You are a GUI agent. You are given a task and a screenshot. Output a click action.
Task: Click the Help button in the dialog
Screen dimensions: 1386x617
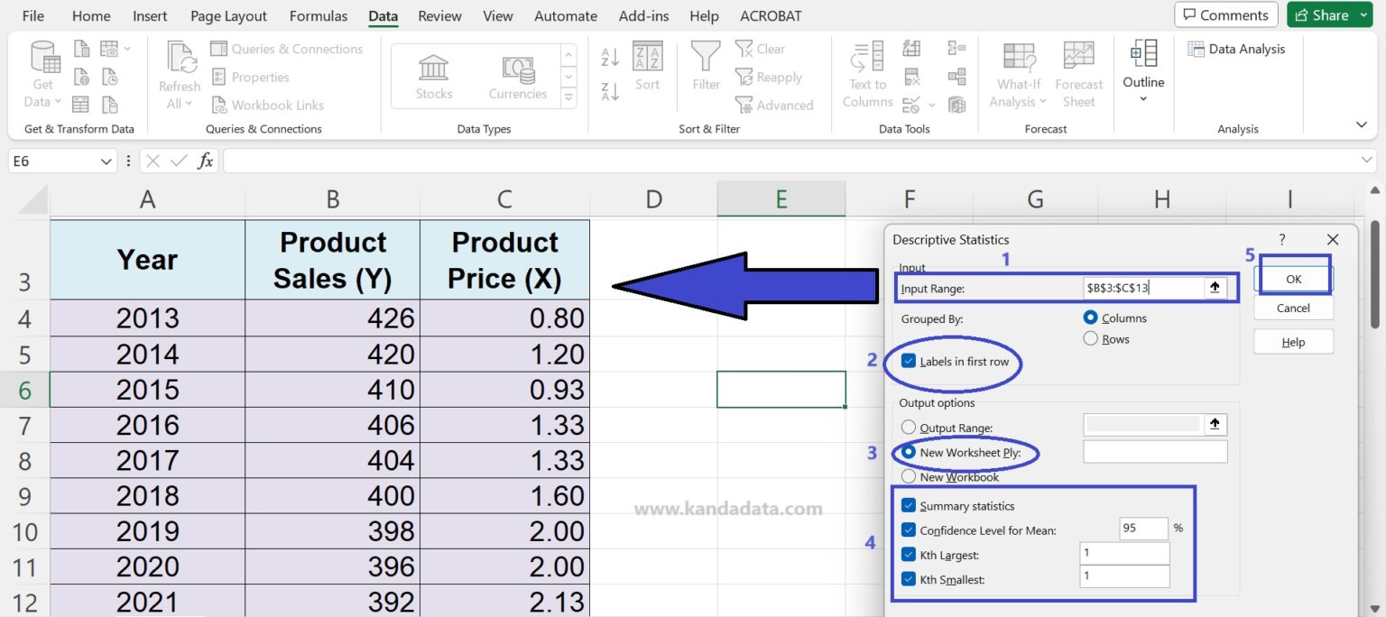1293,341
